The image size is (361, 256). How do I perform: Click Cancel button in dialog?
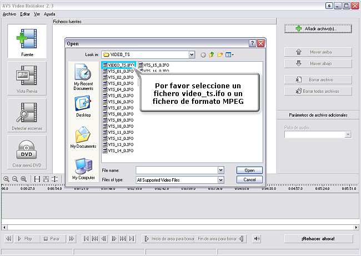249,179
